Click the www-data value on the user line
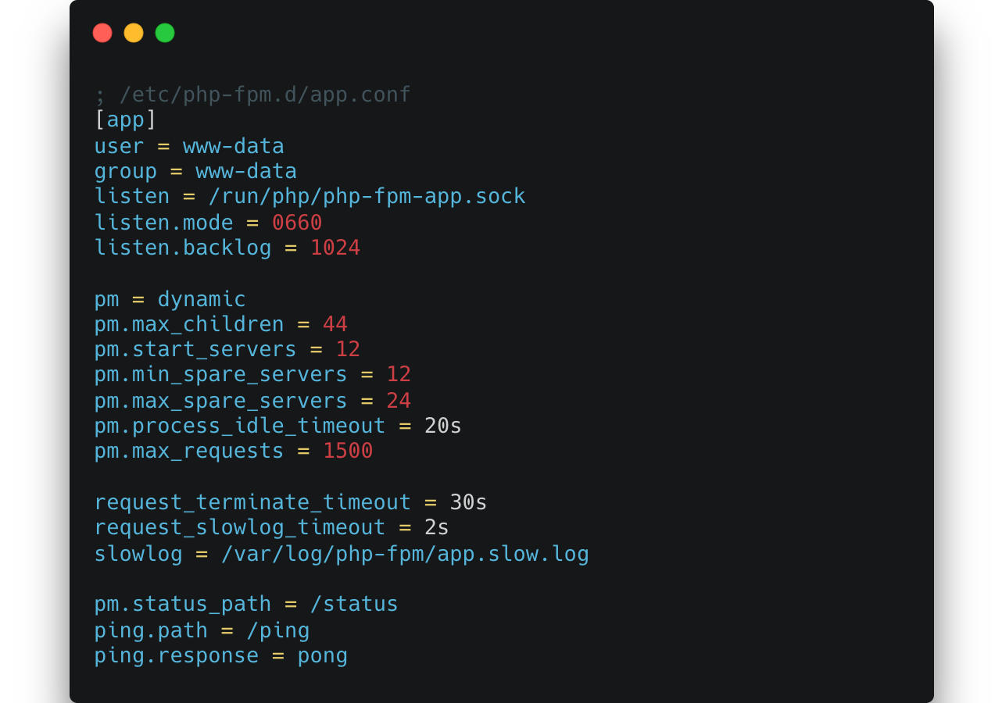1002x703 pixels. pos(233,146)
